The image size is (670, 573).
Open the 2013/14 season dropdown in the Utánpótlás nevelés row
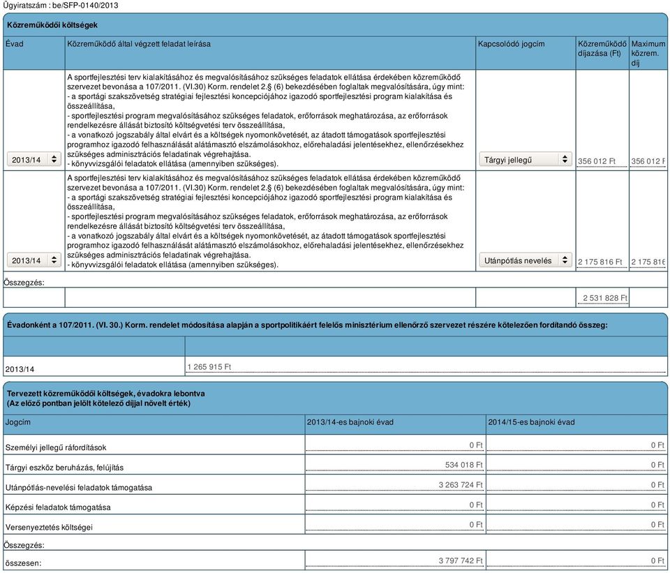click(x=34, y=260)
